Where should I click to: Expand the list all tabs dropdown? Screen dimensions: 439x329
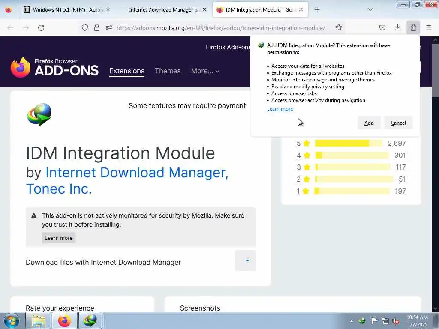[370, 10]
